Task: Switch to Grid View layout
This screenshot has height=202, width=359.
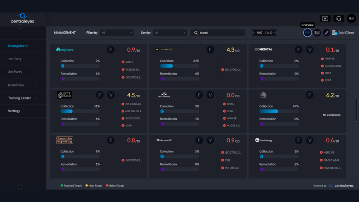Action: (x=307, y=33)
